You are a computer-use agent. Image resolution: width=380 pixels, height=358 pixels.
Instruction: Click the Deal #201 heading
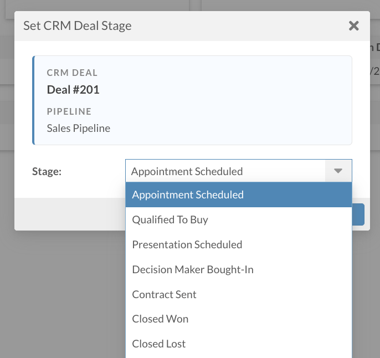pyautogui.click(x=73, y=90)
